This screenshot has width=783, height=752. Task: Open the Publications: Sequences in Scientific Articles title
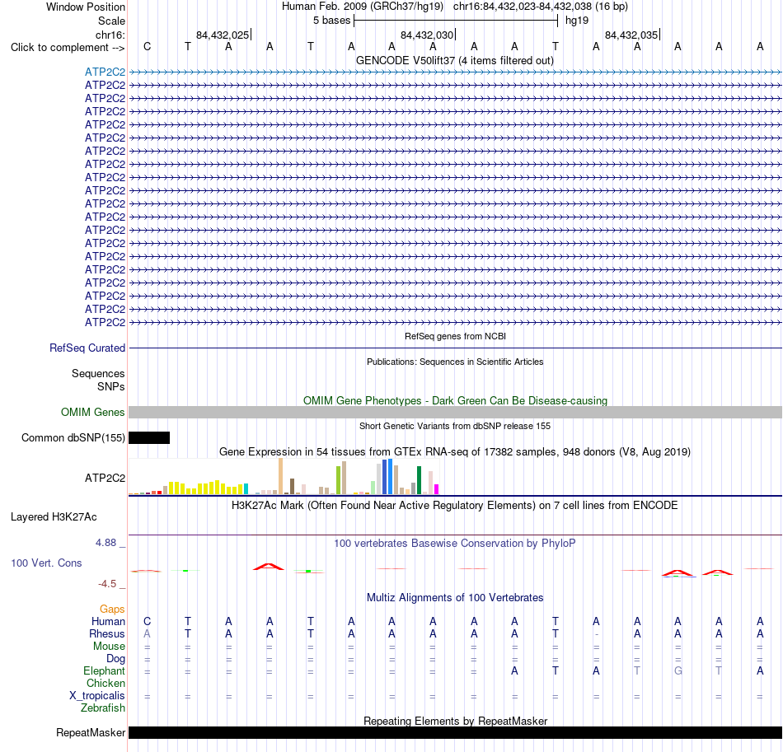point(455,362)
